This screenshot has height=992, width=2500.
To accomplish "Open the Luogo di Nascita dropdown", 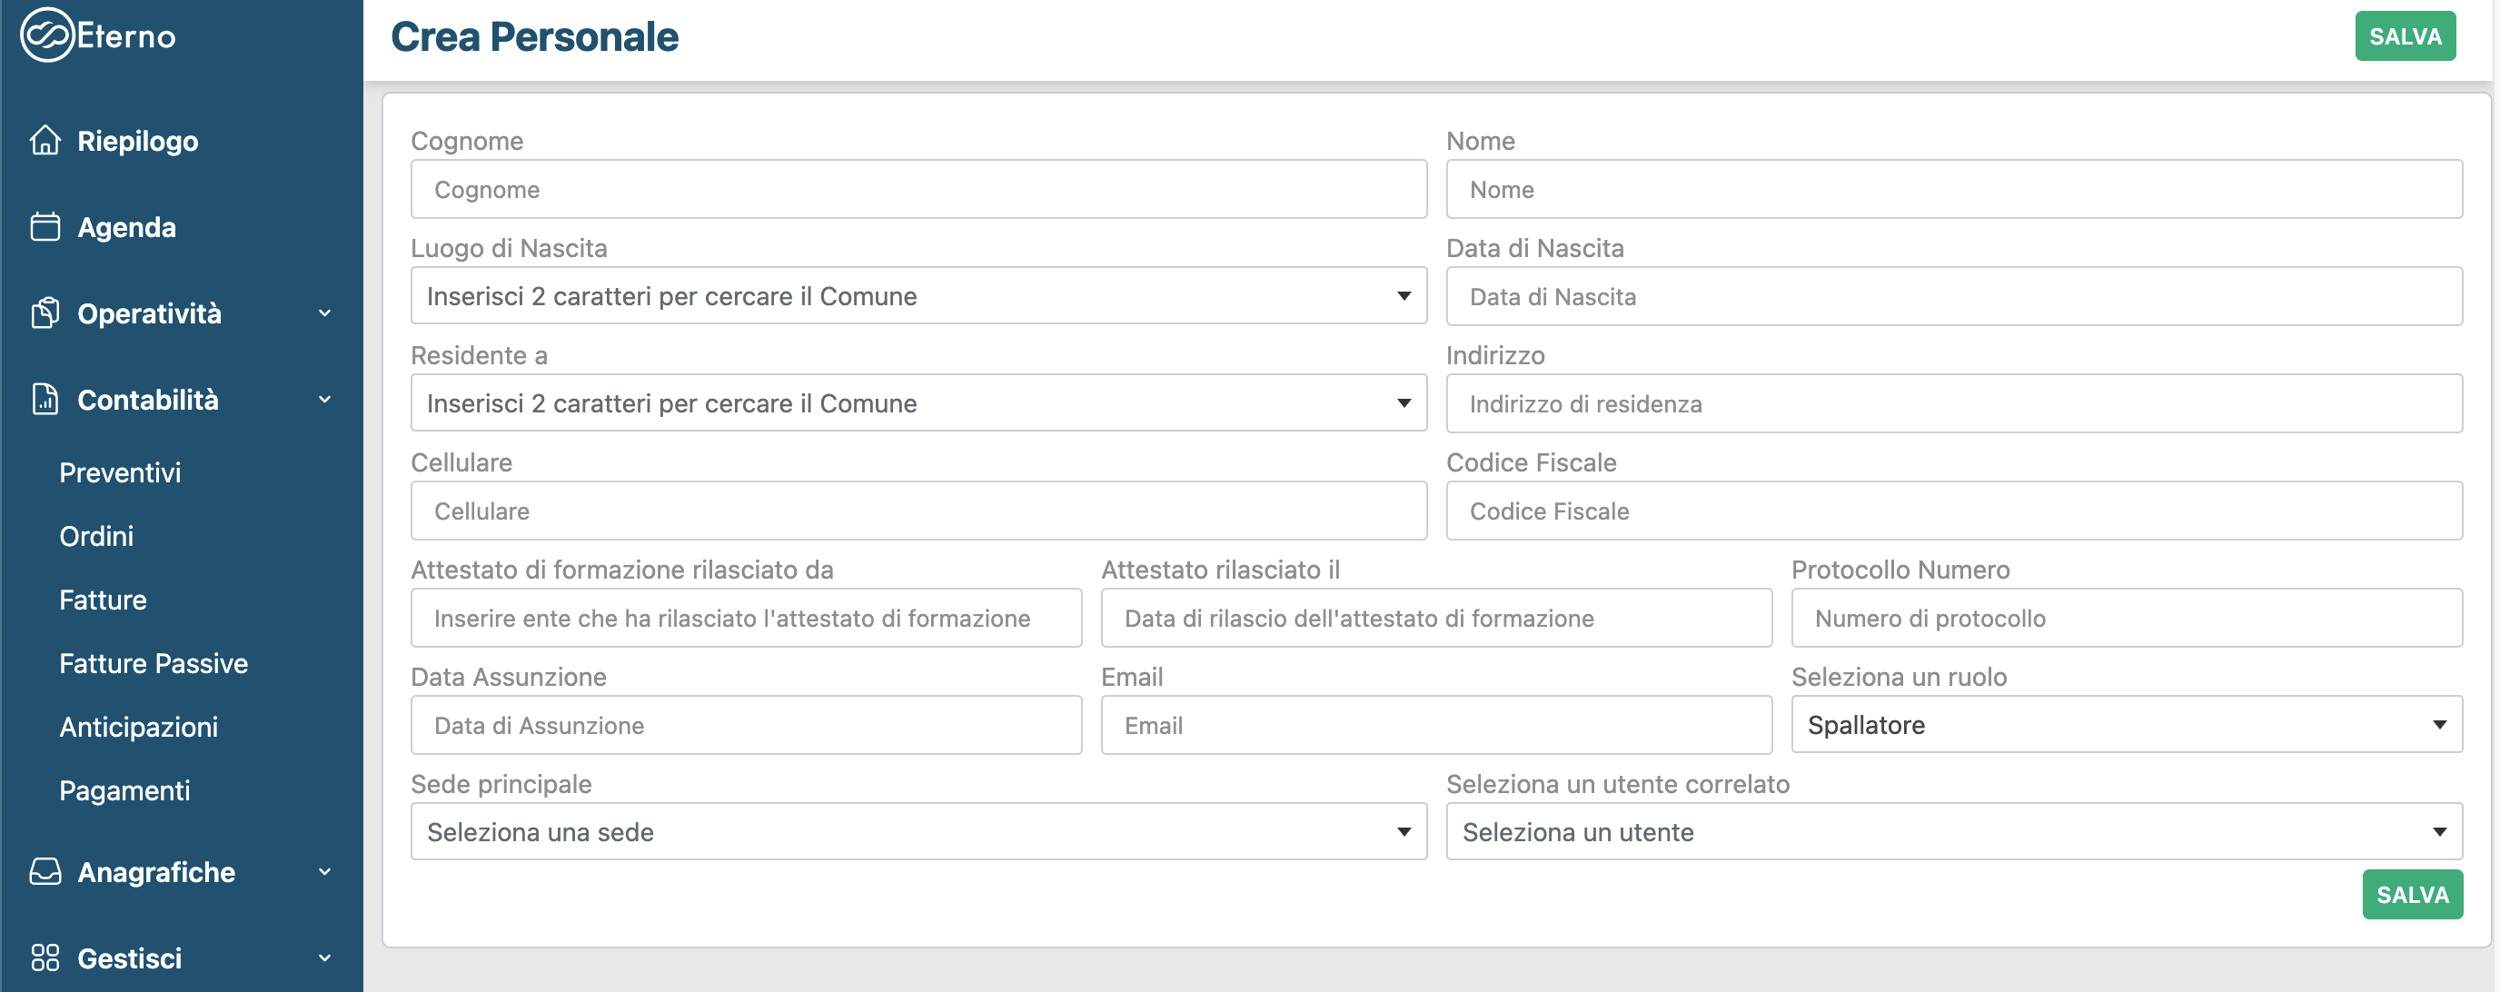I will [x=918, y=296].
